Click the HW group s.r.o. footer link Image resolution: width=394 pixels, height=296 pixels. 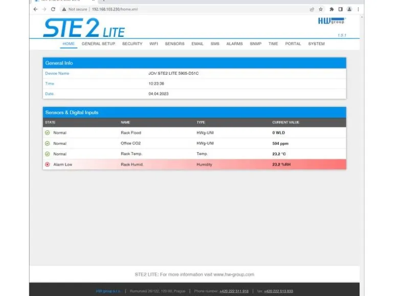(108, 291)
